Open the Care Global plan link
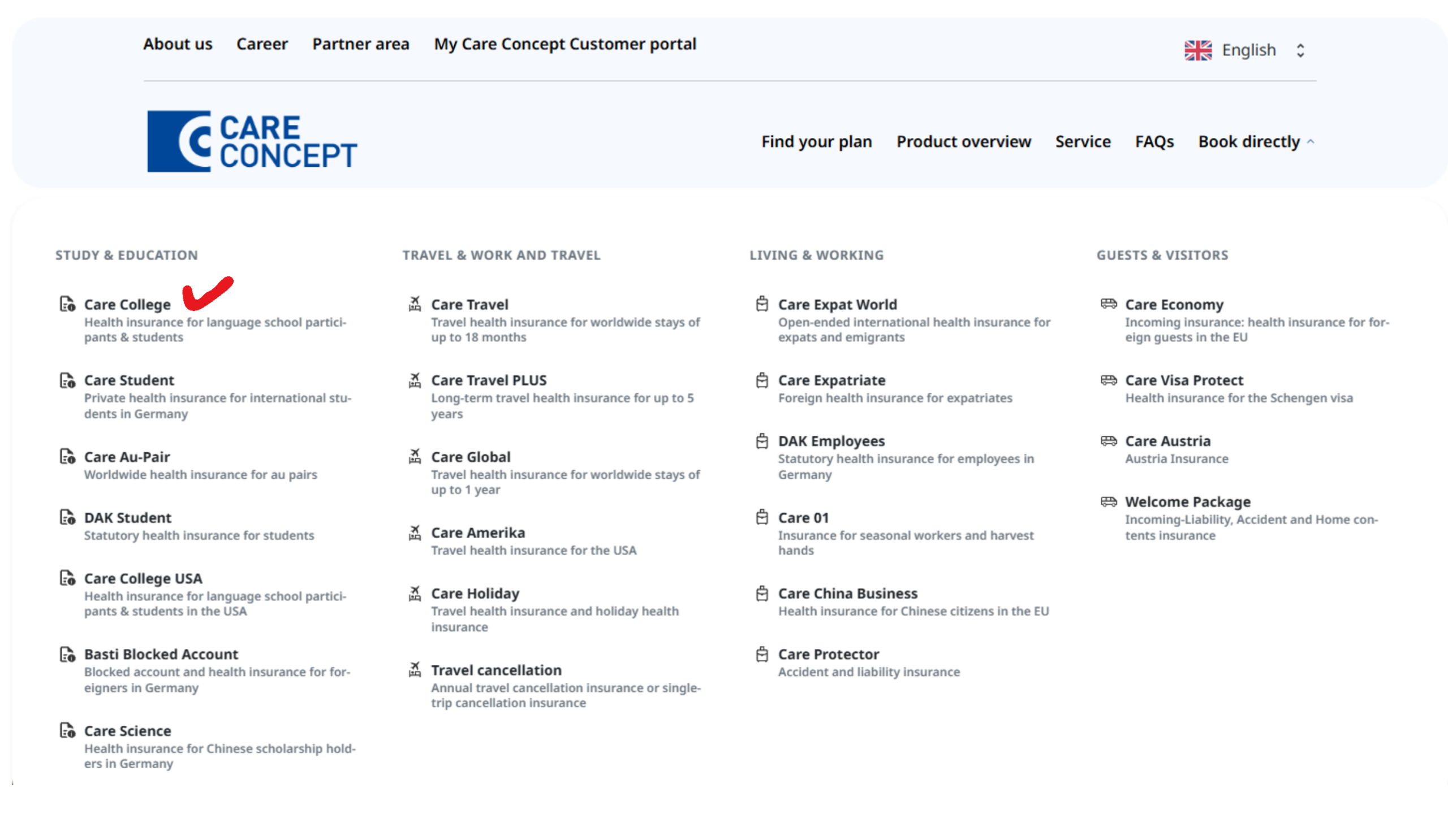 click(x=471, y=457)
